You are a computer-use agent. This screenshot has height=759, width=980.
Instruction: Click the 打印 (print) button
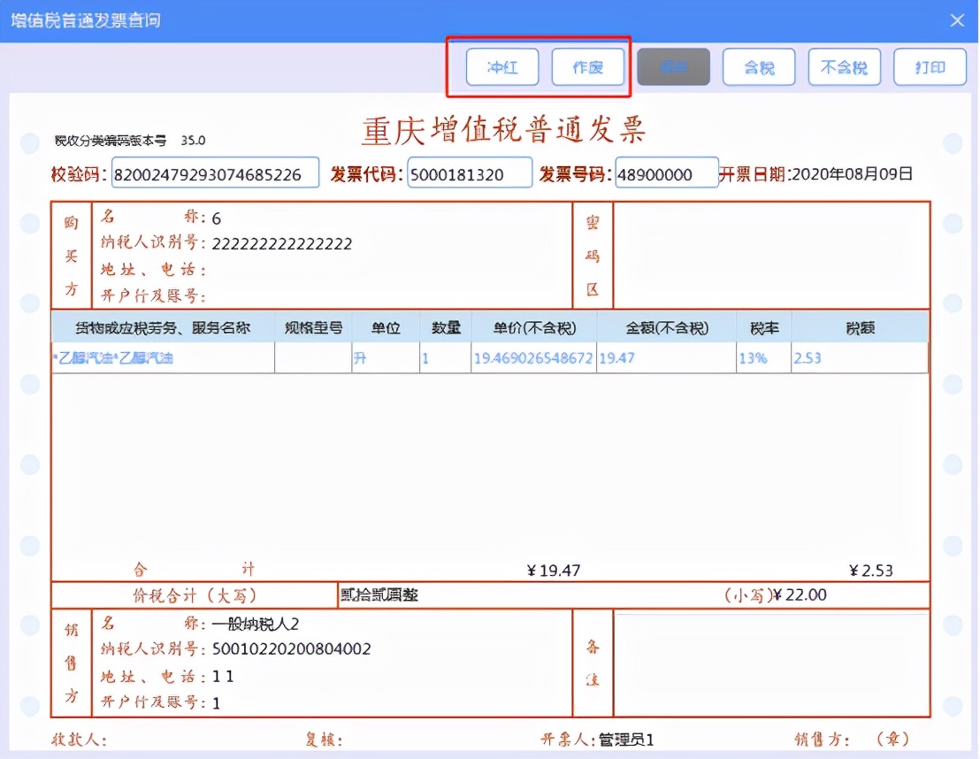click(x=930, y=66)
